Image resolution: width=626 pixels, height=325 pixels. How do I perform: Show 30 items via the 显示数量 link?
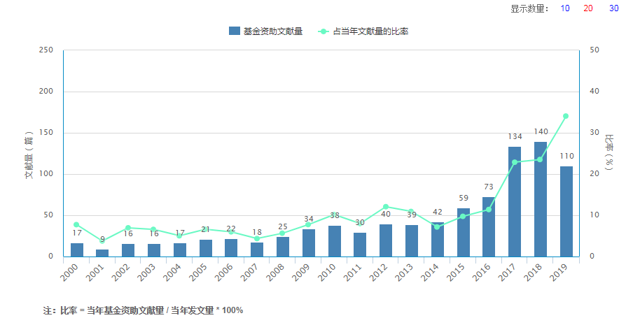pyautogui.click(x=613, y=8)
